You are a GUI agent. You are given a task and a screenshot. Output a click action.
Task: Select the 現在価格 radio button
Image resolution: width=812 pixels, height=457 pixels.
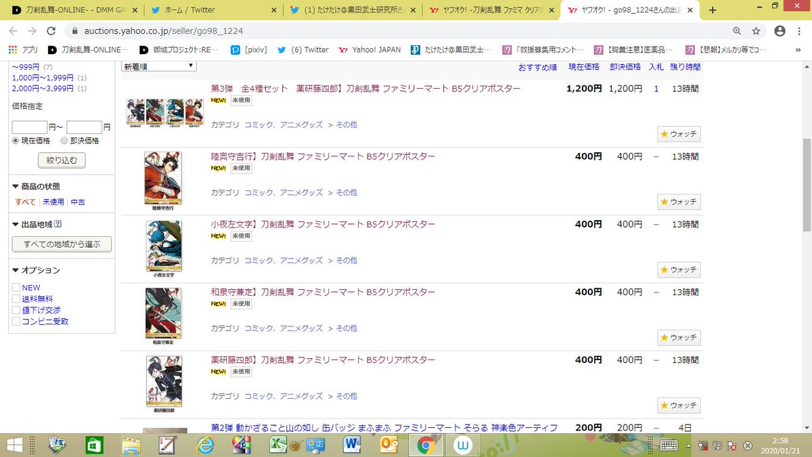tap(16, 141)
